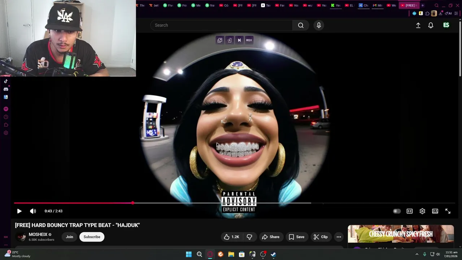Open Windows Start menu
Screen dimensions: 462x260
pyautogui.click(x=189, y=254)
